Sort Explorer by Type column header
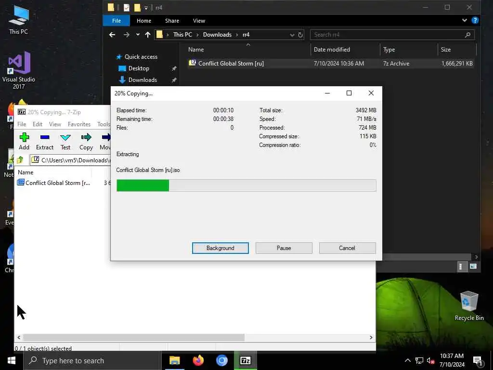The image size is (493, 370). [x=409, y=50]
